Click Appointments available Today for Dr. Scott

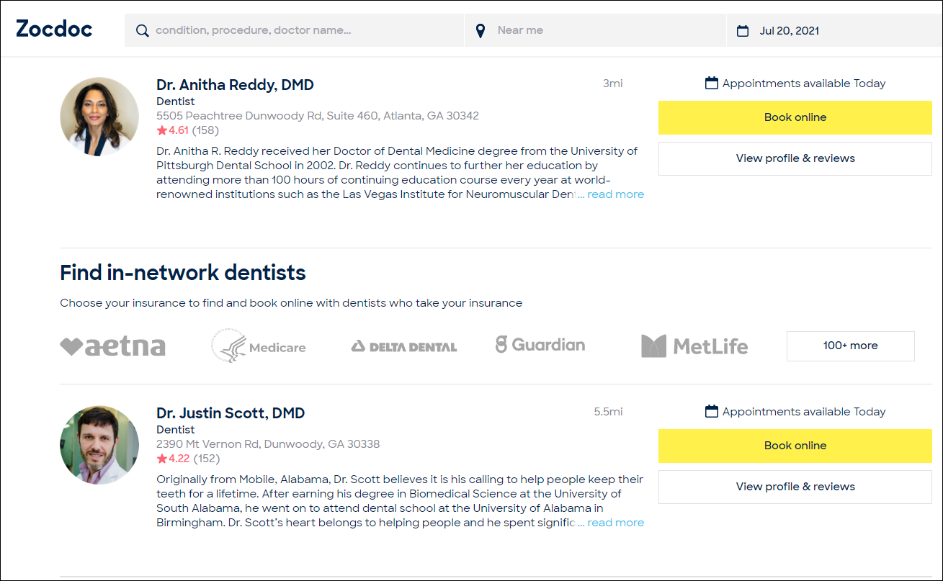click(x=804, y=412)
